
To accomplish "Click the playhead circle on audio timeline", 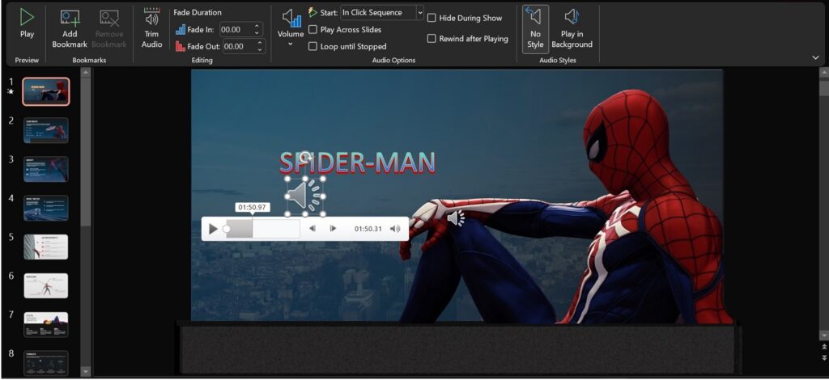I will (x=227, y=229).
